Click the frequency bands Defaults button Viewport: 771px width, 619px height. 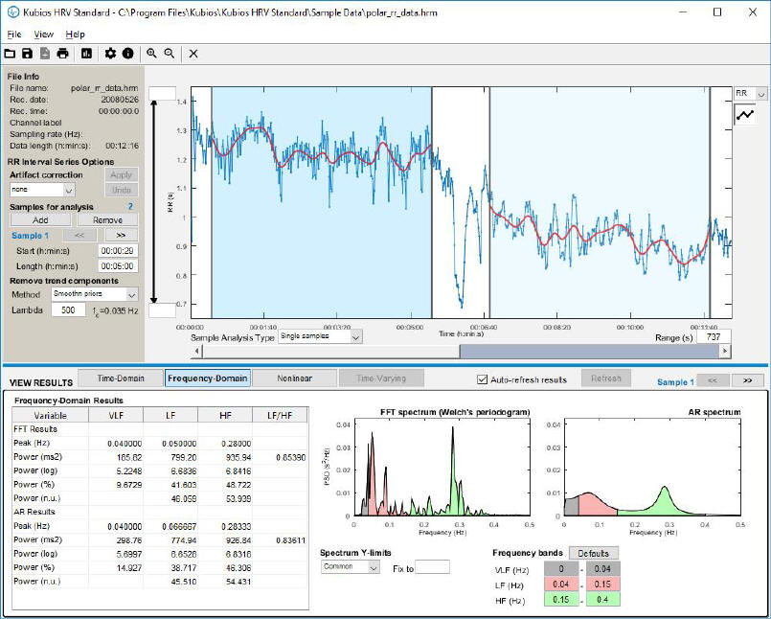point(593,553)
